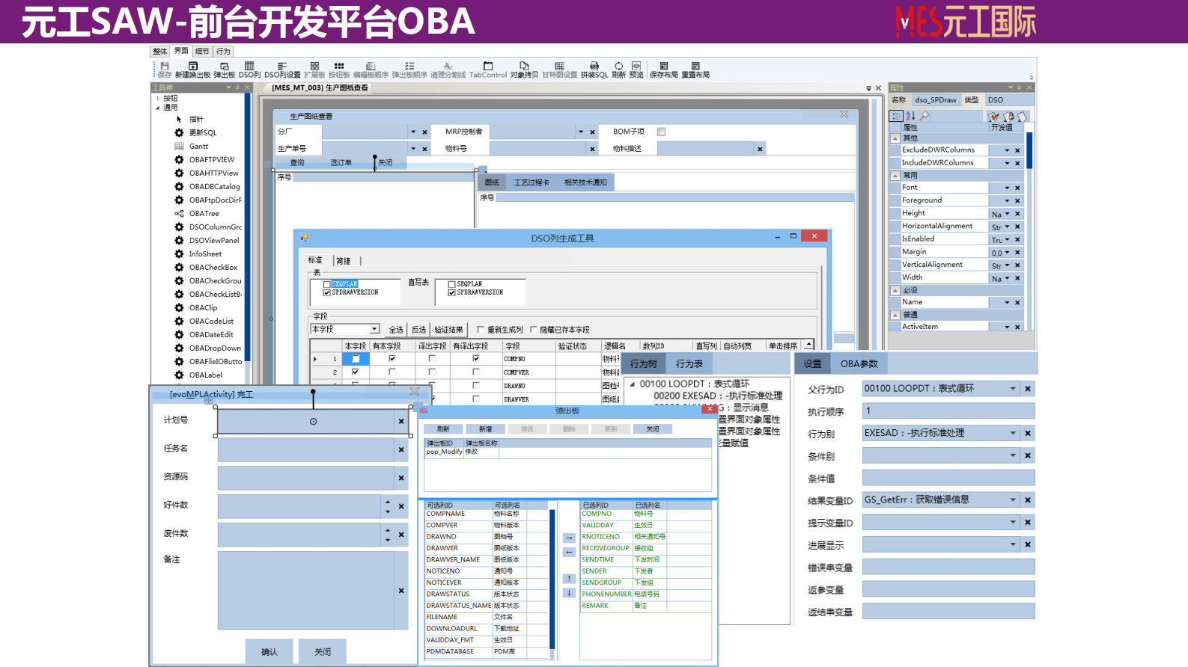Click the 甘特图设置 toolbar icon
The width and height of the screenshot is (1188, 667).
559,70
